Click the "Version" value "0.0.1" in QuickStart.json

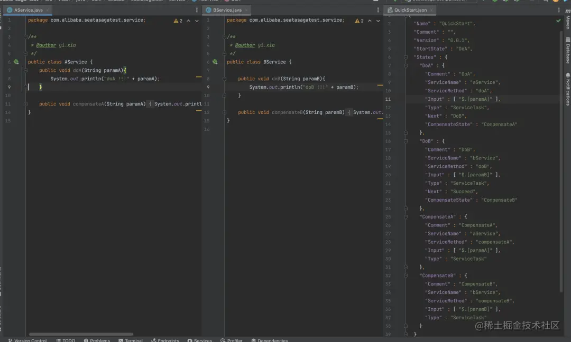click(x=458, y=40)
